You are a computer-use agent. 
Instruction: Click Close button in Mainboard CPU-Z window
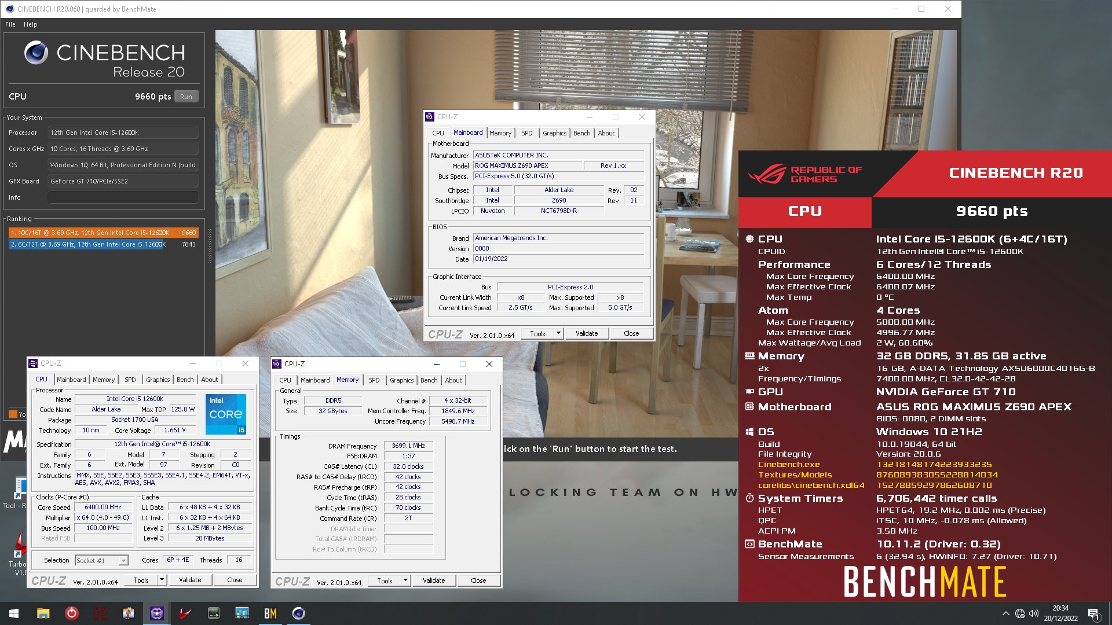coord(631,333)
